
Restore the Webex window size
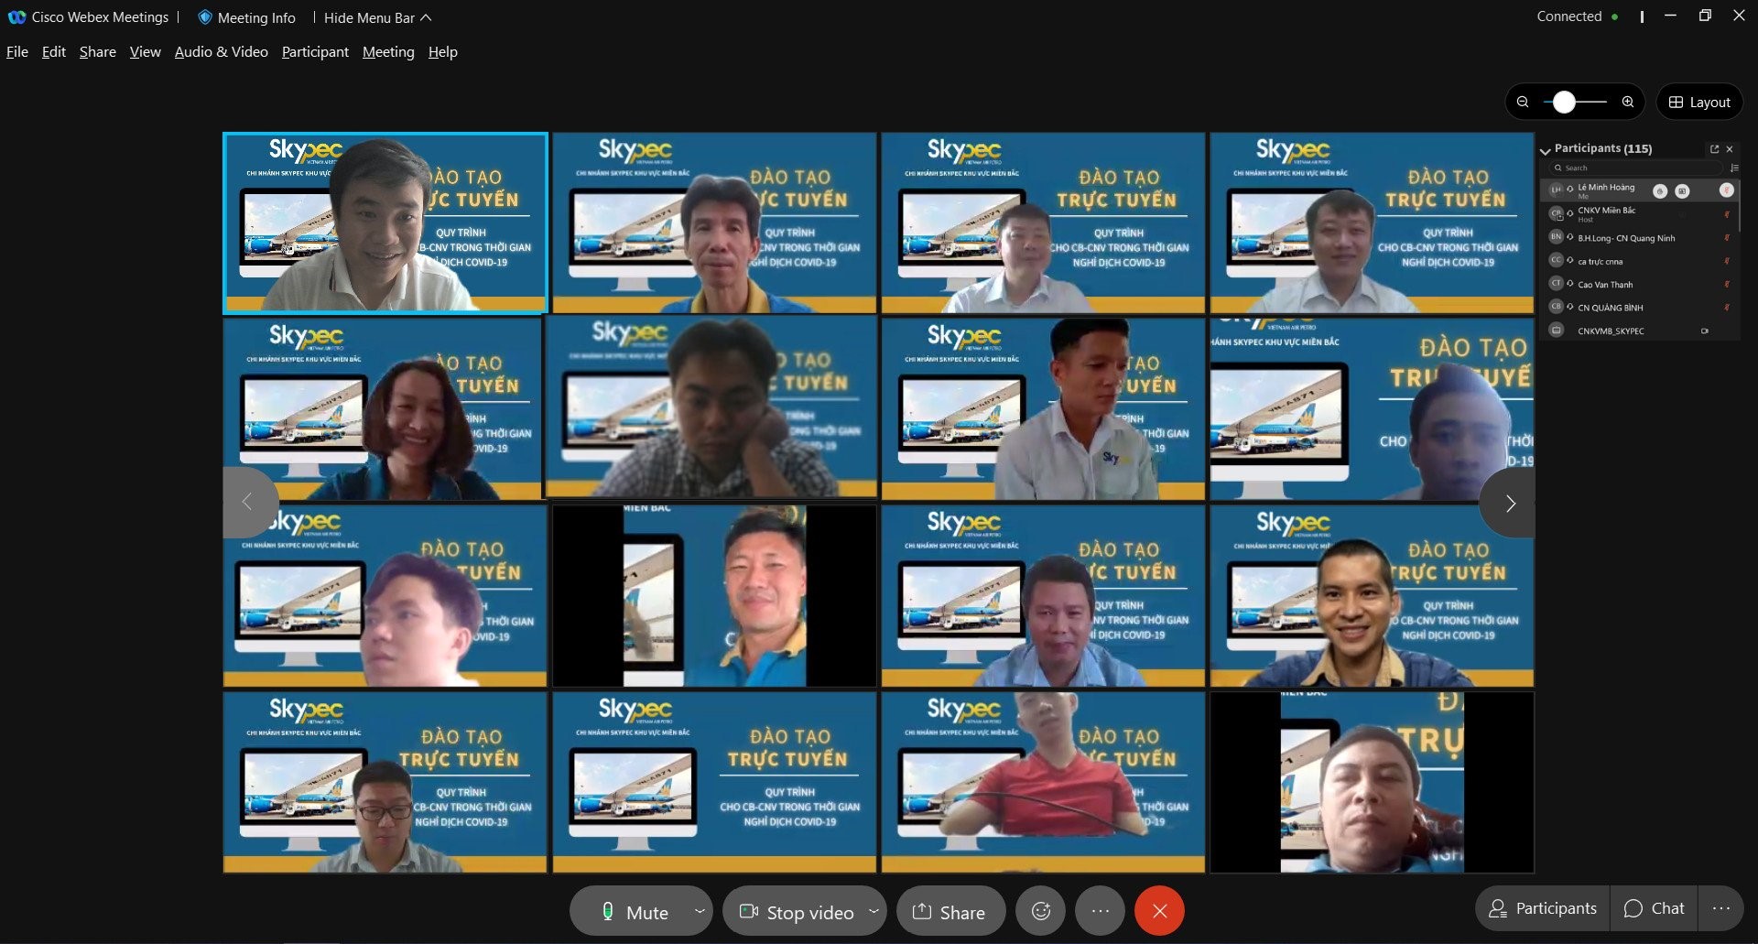click(1705, 16)
